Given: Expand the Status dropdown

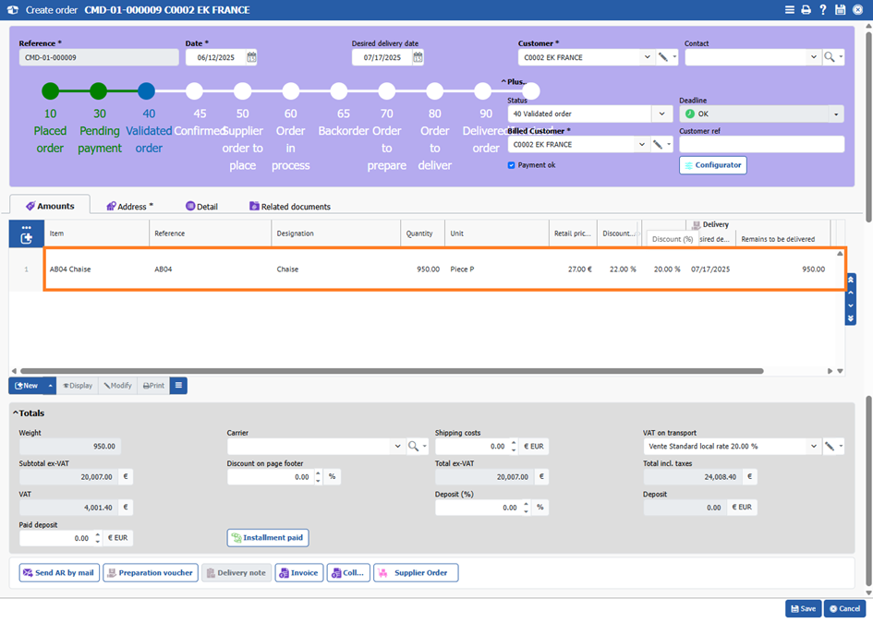Looking at the screenshot, I should (x=661, y=114).
